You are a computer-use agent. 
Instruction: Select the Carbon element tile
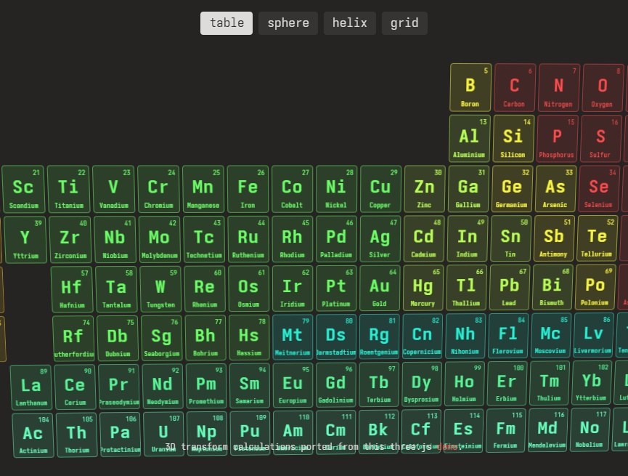click(514, 88)
